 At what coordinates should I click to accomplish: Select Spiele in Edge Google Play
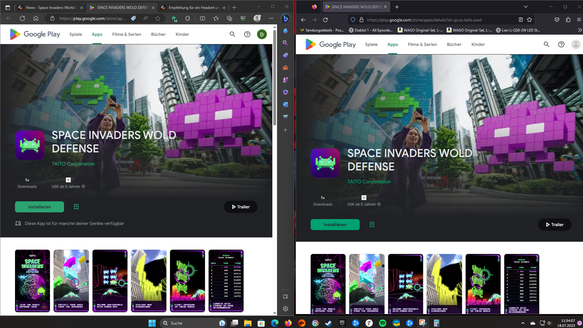tap(76, 34)
